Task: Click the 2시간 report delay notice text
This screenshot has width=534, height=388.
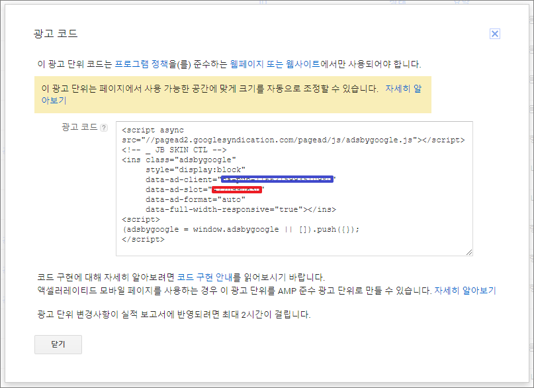Action: pyautogui.click(x=173, y=314)
